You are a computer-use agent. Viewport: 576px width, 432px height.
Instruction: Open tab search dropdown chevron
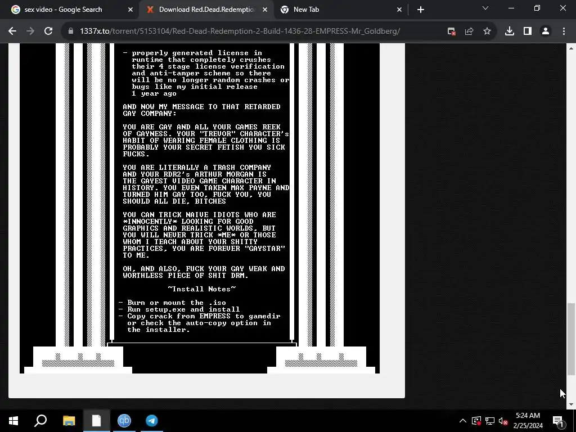[485, 8]
